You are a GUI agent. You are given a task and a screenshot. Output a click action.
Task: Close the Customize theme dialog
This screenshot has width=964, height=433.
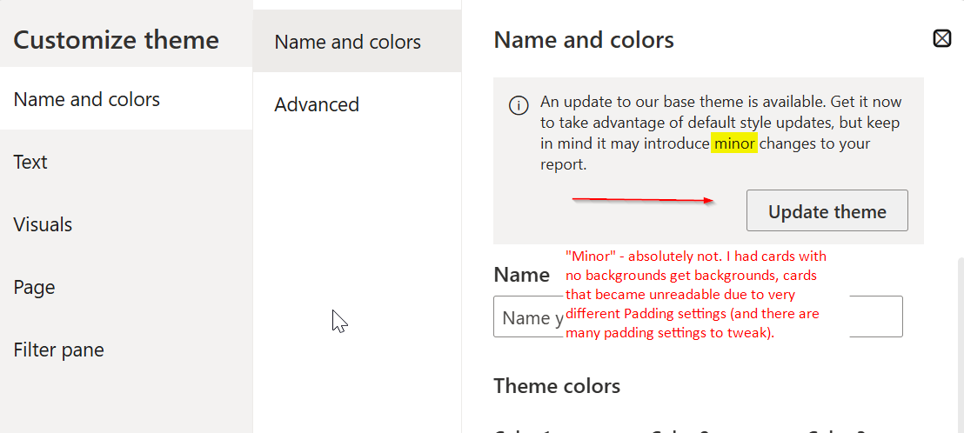[x=942, y=39]
